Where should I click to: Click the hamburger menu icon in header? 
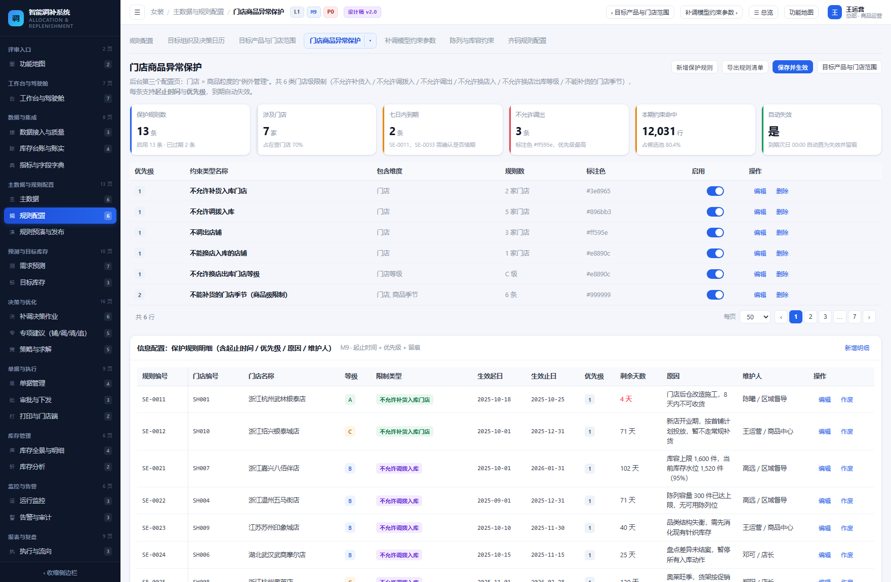[x=137, y=12]
